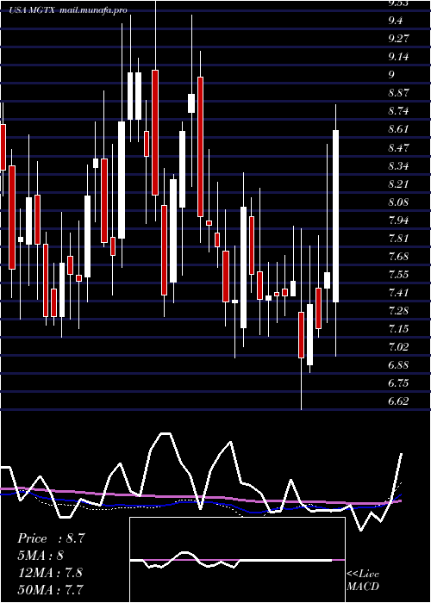This screenshot has width=431, height=603.
Task: Select the 7.41 price axis label
Action: tap(398, 293)
